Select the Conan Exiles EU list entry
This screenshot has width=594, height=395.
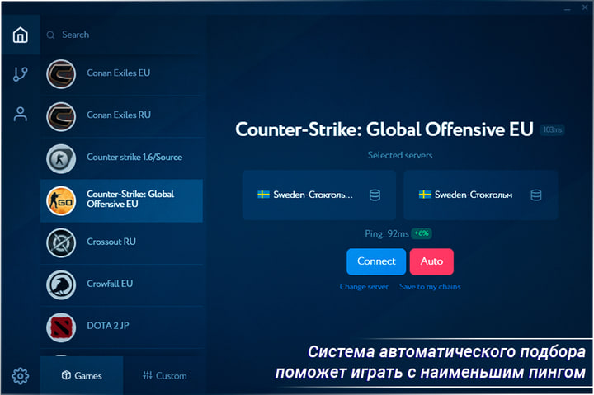[x=121, y=74]
